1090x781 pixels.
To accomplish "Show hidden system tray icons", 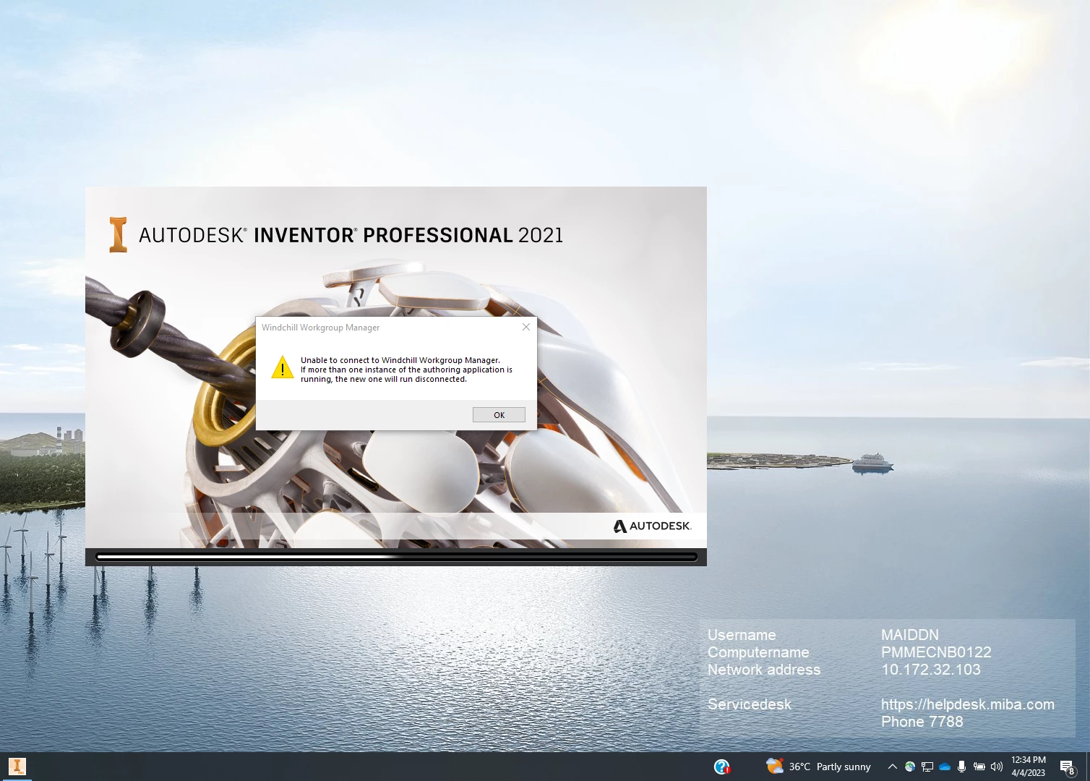I will coord(893,767).
